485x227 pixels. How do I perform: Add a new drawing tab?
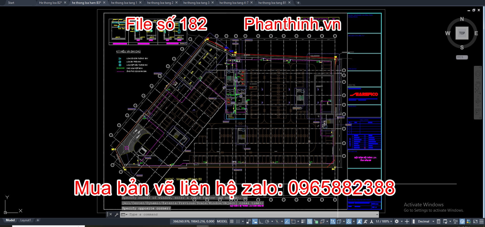tap(298, 3)
